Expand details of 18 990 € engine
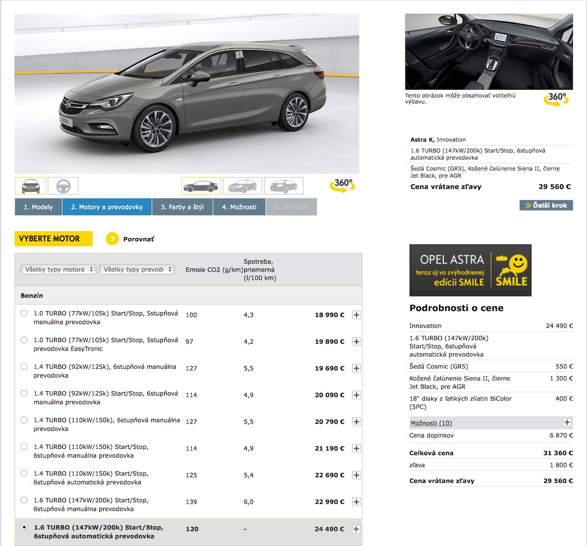The width and height of the screenshot is (587, 546). (356, 315)
